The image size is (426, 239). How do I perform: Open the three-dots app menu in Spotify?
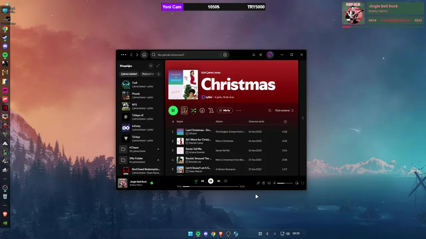click(123, 55)
